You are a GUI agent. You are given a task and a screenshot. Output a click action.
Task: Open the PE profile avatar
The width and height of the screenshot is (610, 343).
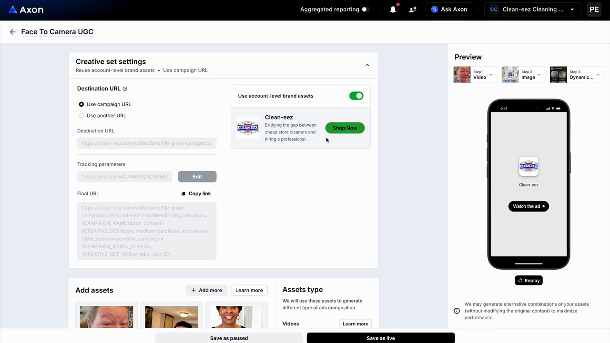(594, 9)
